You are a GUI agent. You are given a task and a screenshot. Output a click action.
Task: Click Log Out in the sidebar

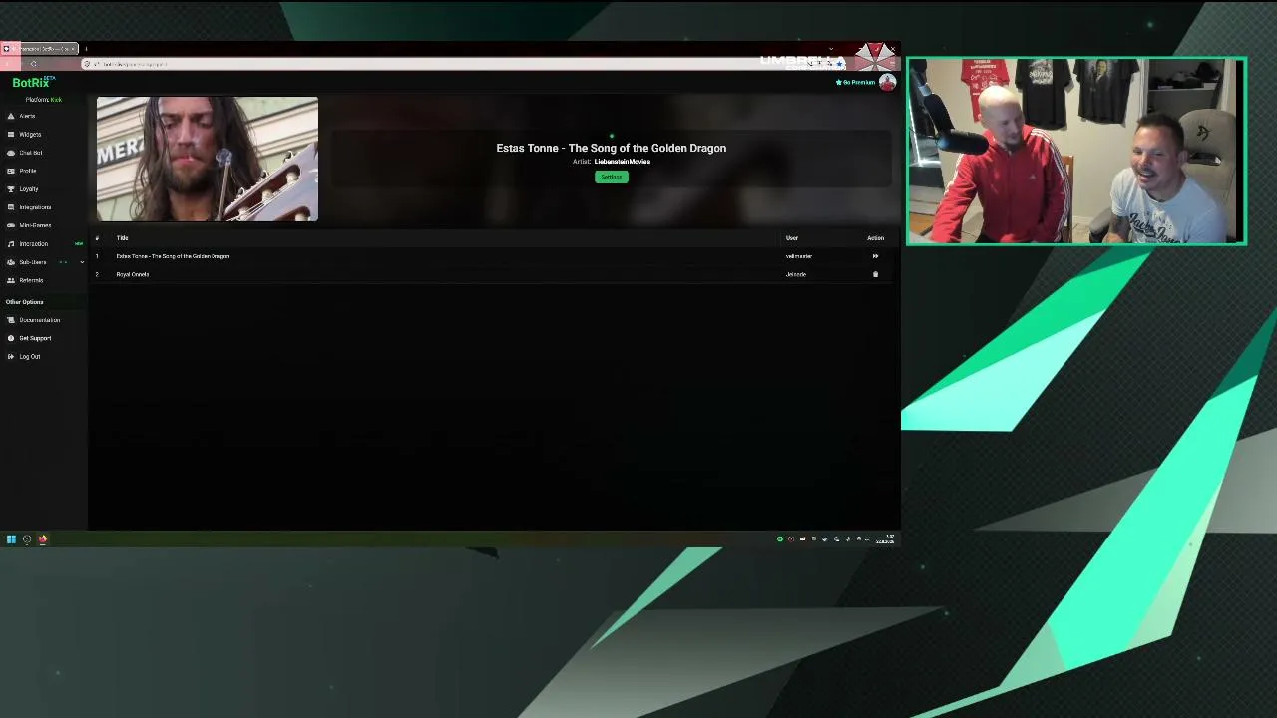click(30, 357)
